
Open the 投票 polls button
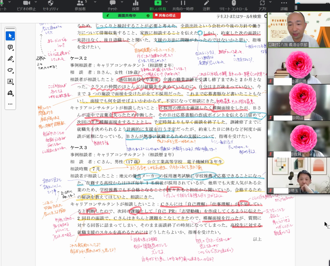pyautogui.click(x=136, y=5)
